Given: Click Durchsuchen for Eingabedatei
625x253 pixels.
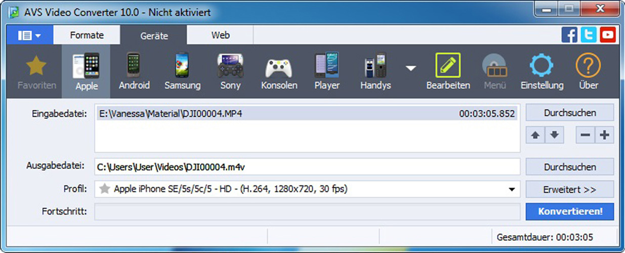Looking at the screenshot, I should (570, 113).
